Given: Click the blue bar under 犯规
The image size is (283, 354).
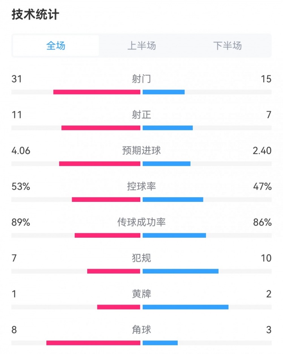Looking at the screenshot, I should point(180,271).
